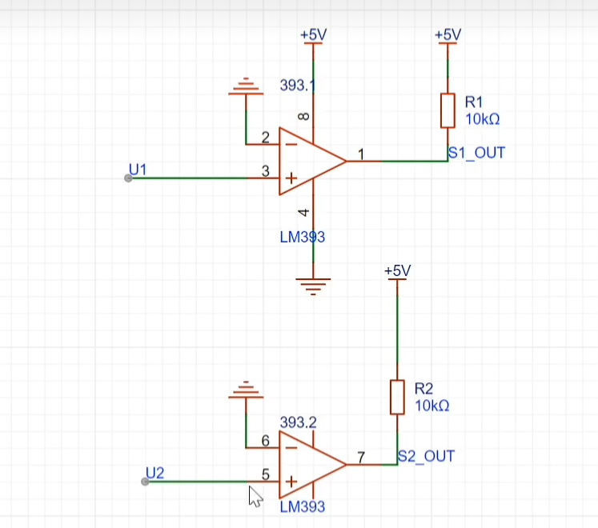
Task: Click pin number 1 at upper comparator output
Action: pos(361,154)
